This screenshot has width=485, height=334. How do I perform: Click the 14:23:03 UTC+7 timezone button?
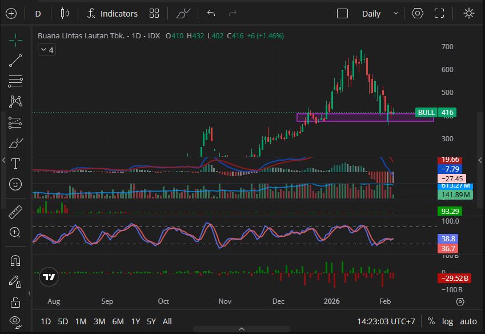(x=386, y=321)
